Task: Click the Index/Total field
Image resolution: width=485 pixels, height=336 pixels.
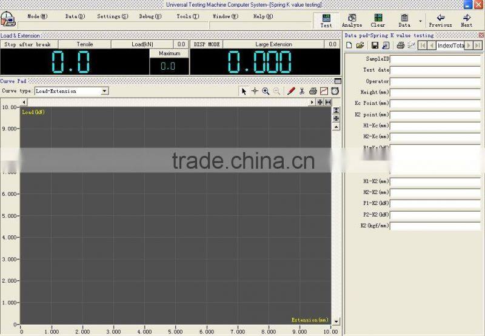Action: 450,45
